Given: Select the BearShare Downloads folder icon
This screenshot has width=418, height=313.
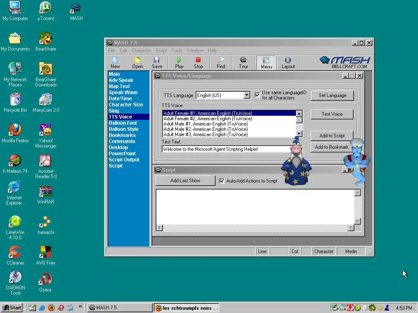Looking at the screenshot, I should coord(46,75).
